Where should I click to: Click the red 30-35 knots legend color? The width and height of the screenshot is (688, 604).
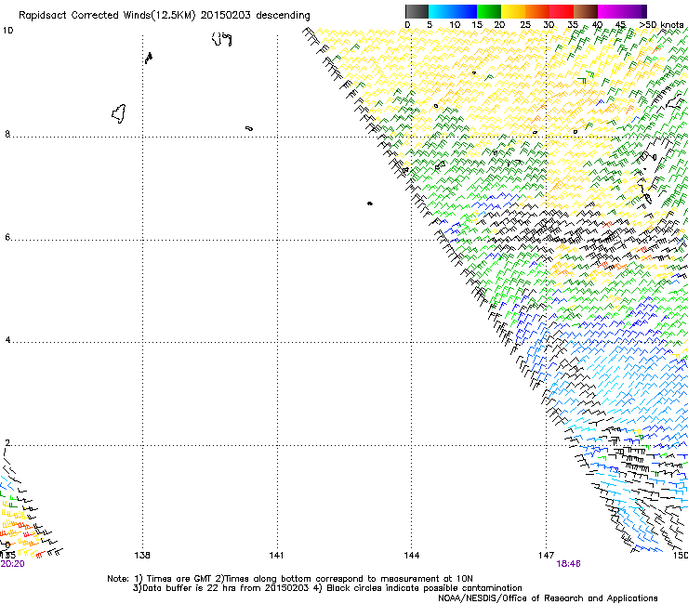click(x=562, y=11)
